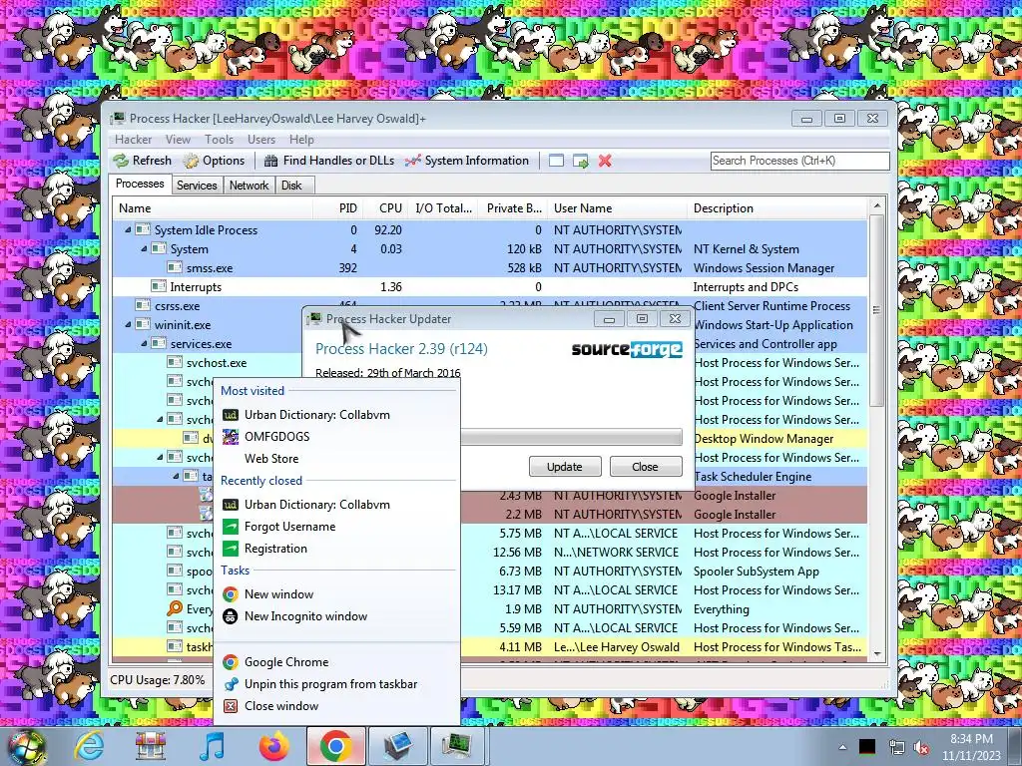Click the red X terminate icon
This screenshot has height=766, width=1022.
(x=605, y=161)
